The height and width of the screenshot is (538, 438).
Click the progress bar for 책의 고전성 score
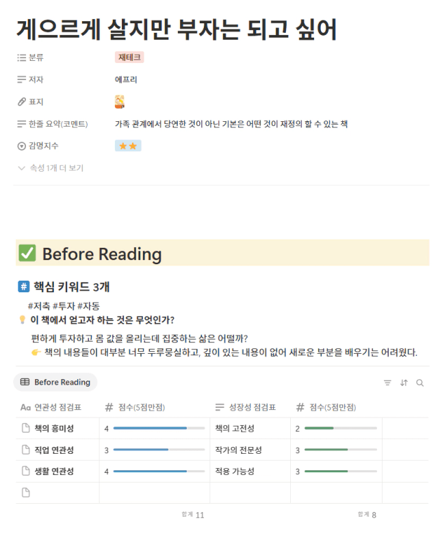point(341,428)
